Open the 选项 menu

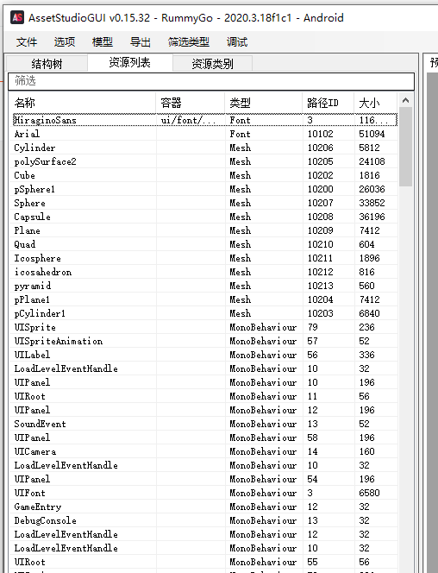65,42
